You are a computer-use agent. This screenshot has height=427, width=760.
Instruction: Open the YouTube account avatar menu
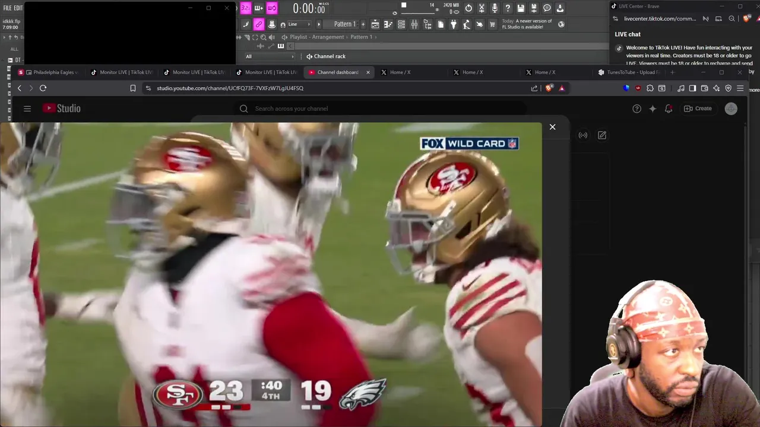click(731, 109)
